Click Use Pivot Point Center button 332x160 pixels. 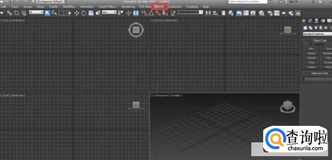120,13
